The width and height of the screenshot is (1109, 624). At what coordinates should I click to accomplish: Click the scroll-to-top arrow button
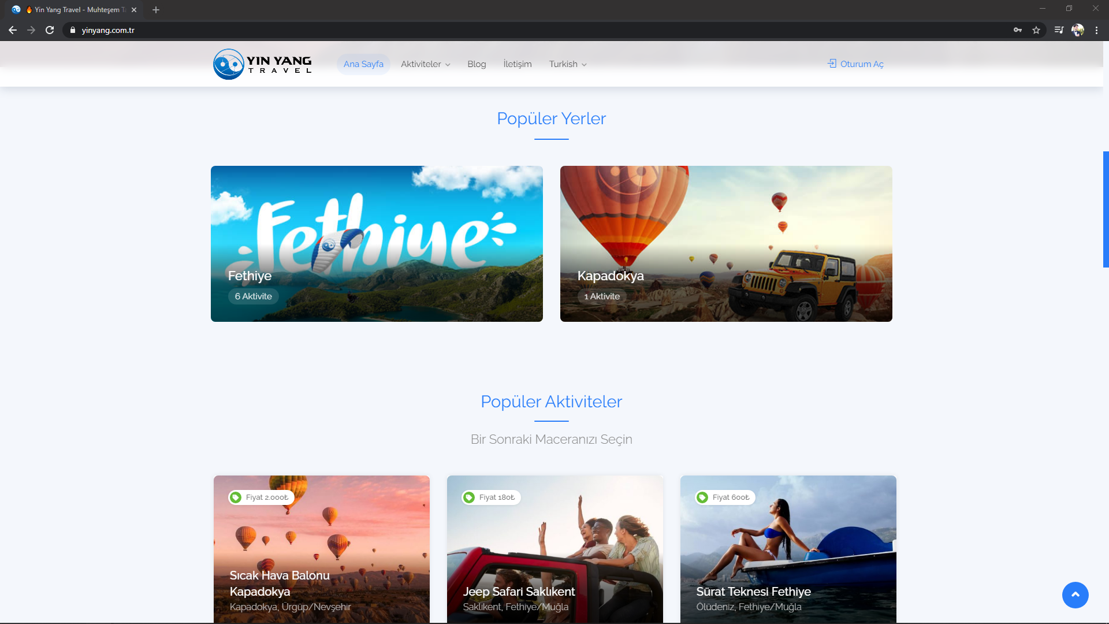(x=1075, y=595)
